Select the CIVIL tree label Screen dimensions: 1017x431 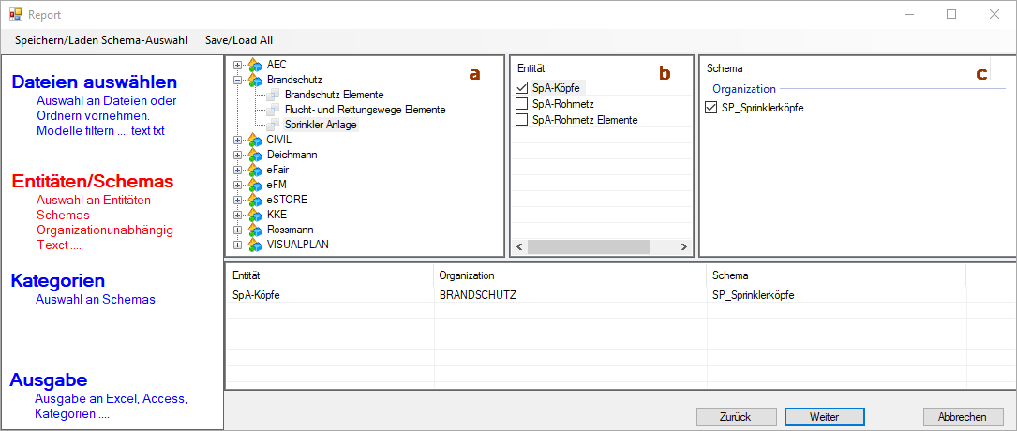tap(279, 140)
